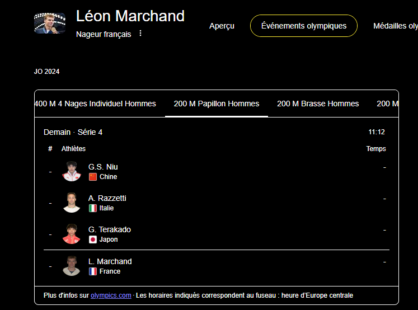Click the France flag icon
Viewport: 418px width, 310px height.
(93, 271)
